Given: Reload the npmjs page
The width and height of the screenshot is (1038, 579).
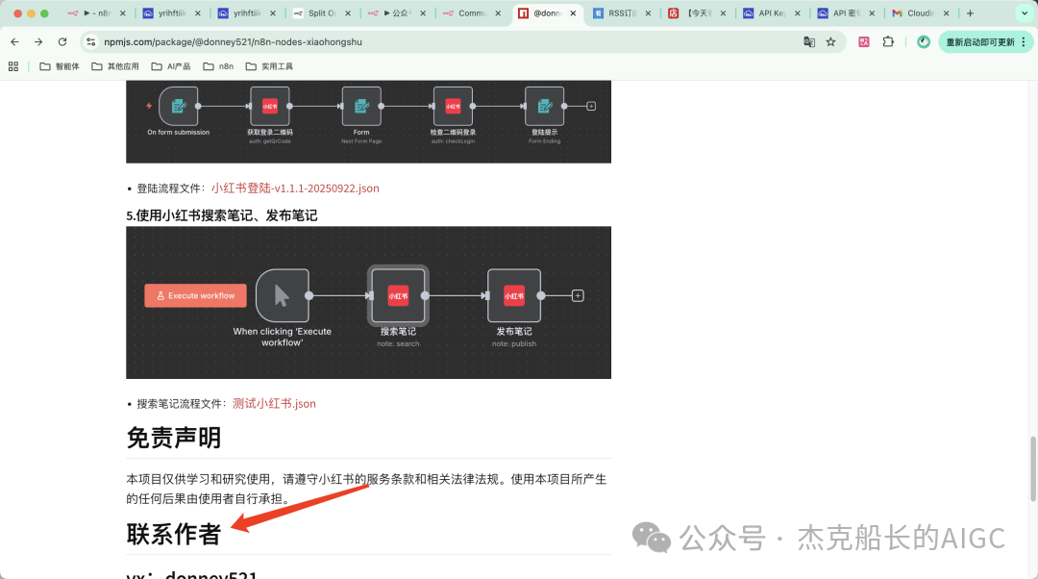Looking at the screenshot, I should coord(62,41).
